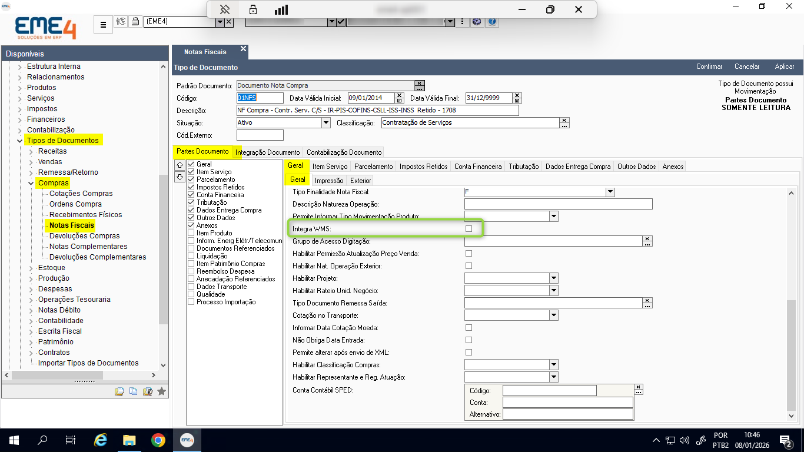Click the Cancelar button

click(x=747, y=67)
